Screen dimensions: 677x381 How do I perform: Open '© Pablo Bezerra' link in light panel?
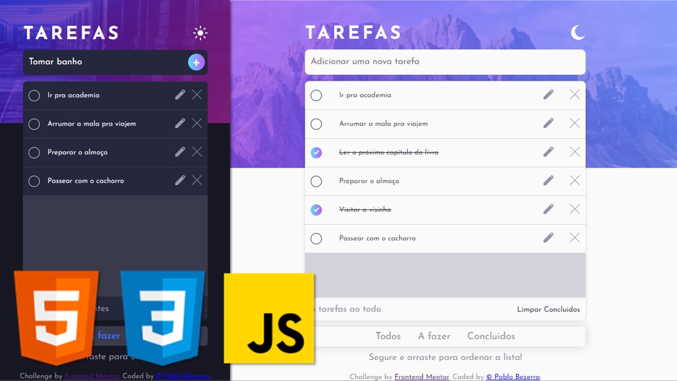(513, 377)
